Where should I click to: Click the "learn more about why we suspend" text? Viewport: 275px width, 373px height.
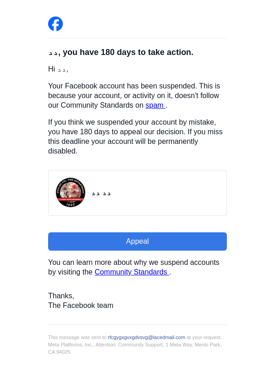coord(134,263)
